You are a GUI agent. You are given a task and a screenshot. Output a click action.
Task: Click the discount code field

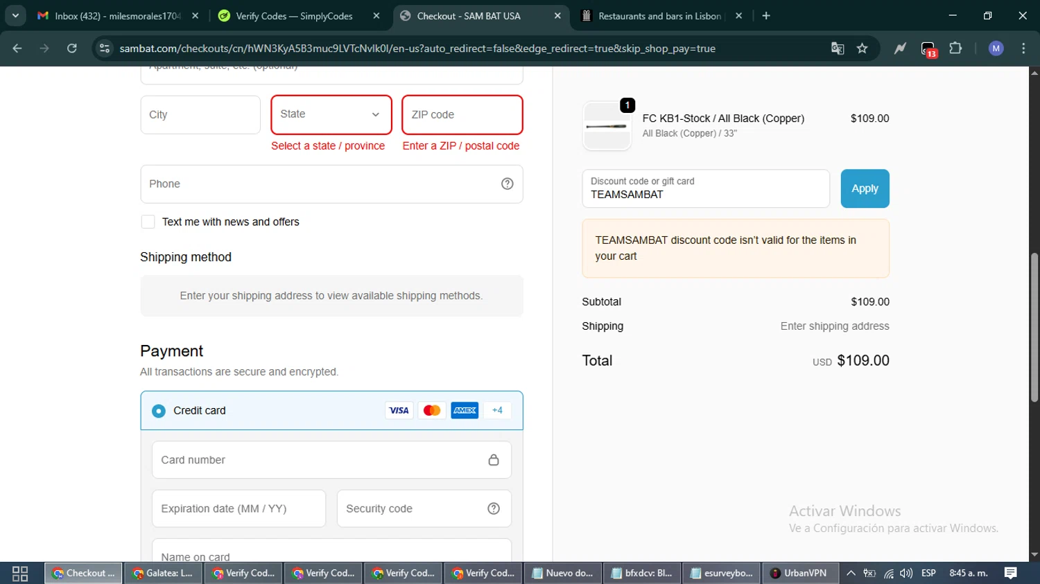coord(706,188)
